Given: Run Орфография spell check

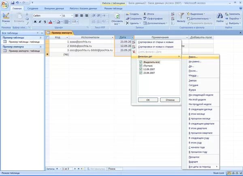Looking at the screenshot, I should tap(153, 19).
